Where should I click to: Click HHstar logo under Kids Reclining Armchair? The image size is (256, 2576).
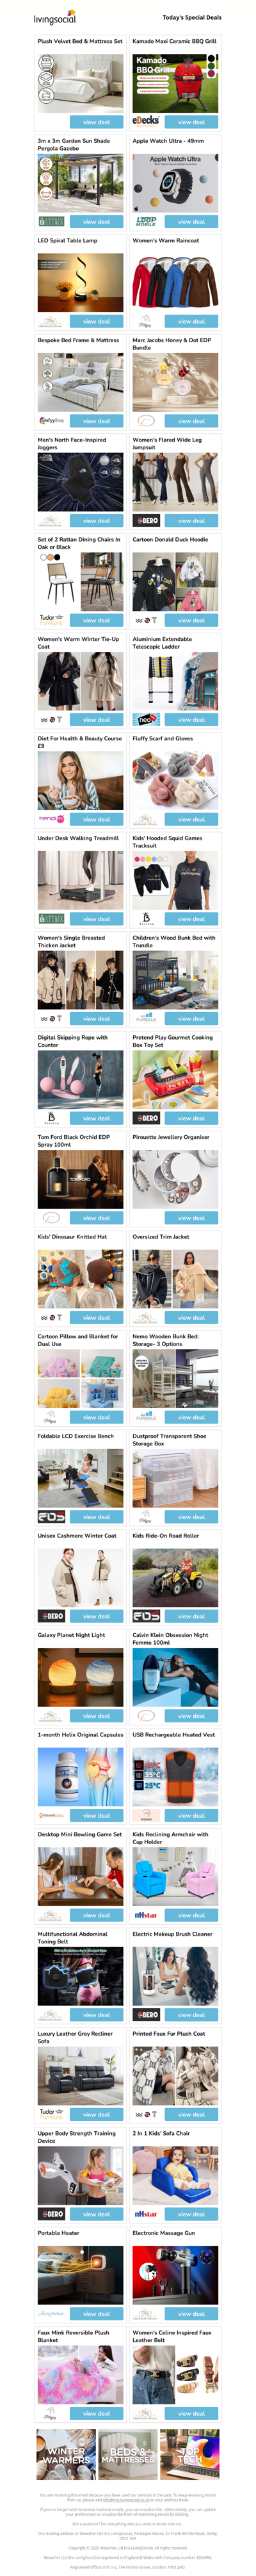click(146, 1916)
